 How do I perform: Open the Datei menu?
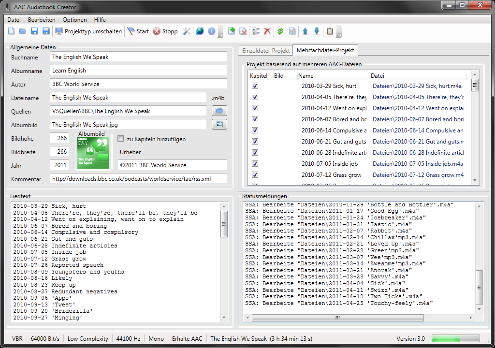click(x=14, y=20)
